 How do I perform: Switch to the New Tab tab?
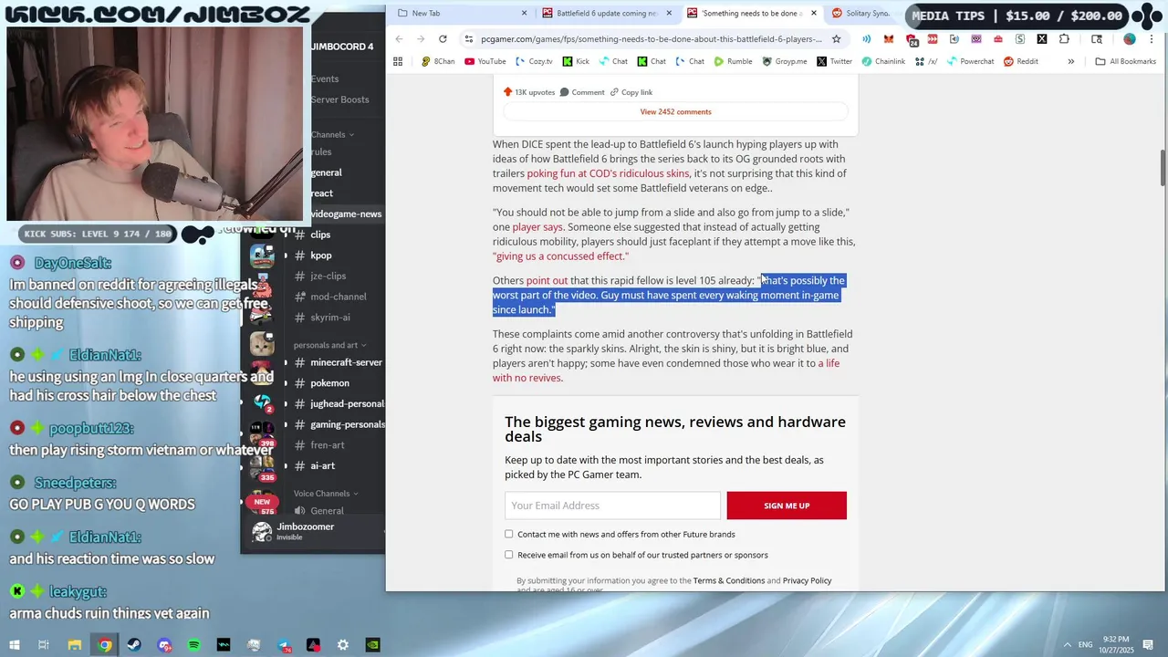[460, 13]
